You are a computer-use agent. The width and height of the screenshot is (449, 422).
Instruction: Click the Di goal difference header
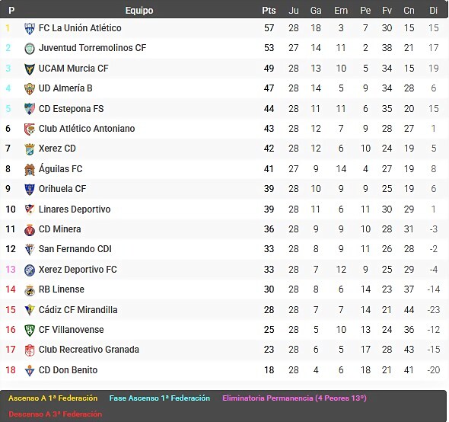coord(433,11)
